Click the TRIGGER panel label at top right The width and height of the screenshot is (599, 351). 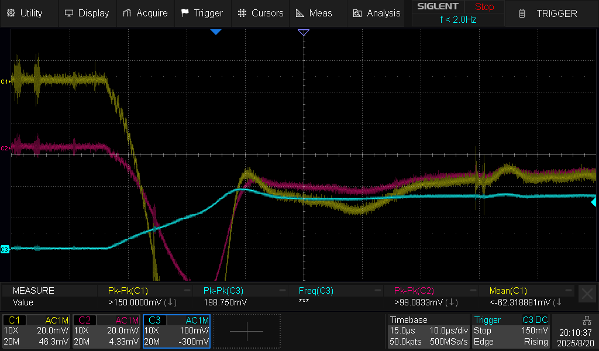(549, 13)
